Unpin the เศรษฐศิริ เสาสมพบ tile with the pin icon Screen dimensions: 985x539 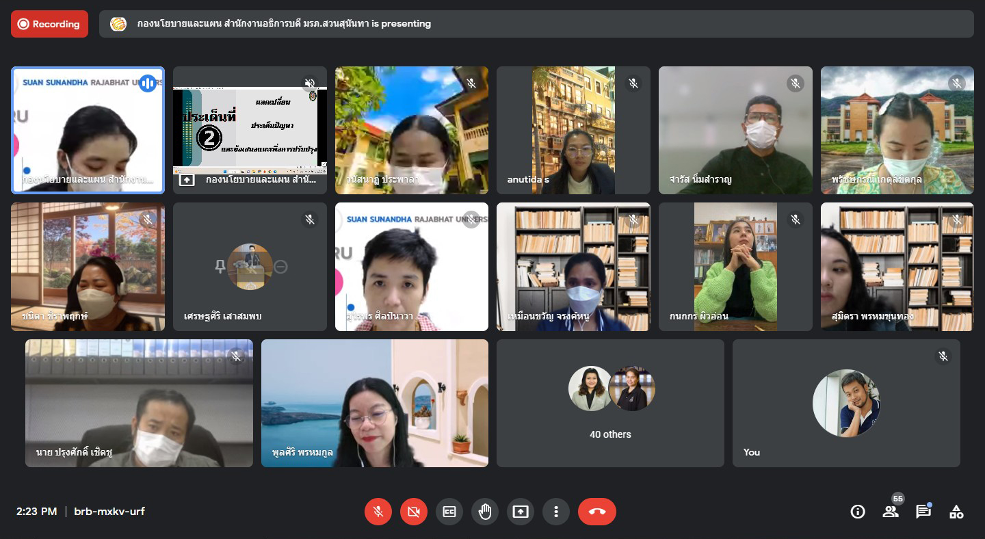[220, 267]
